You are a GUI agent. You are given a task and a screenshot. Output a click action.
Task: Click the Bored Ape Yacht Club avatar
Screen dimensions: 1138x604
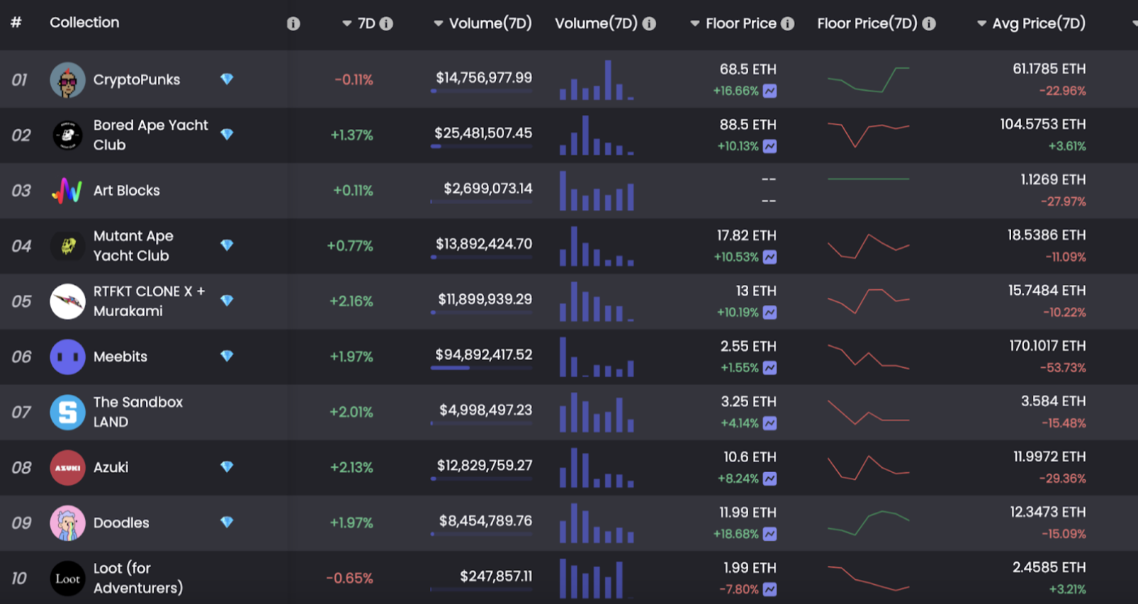pyautogui.click(x=67, y=135)
